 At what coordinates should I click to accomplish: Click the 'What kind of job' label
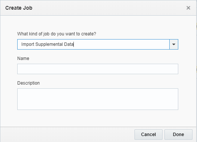tap(57, 34)
